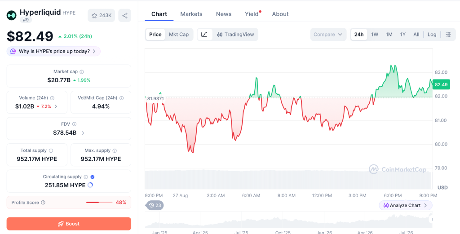Click the USD currency label on chart
Screen dimensions: 460x234
point(442,187)
